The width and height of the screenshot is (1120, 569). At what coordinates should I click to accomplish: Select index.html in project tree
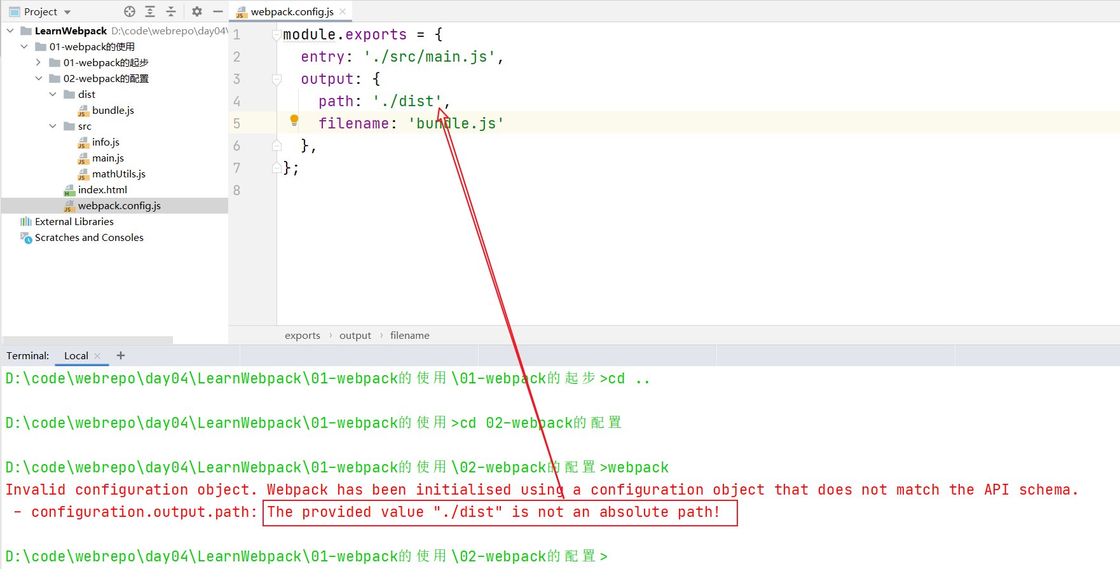pyautogui.click(x=102, y=189)
